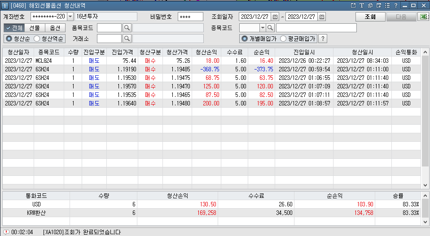The height and width of the screenshot is (236, 430).
Task: Click the 조회 search button
Action: click(370, 17)
